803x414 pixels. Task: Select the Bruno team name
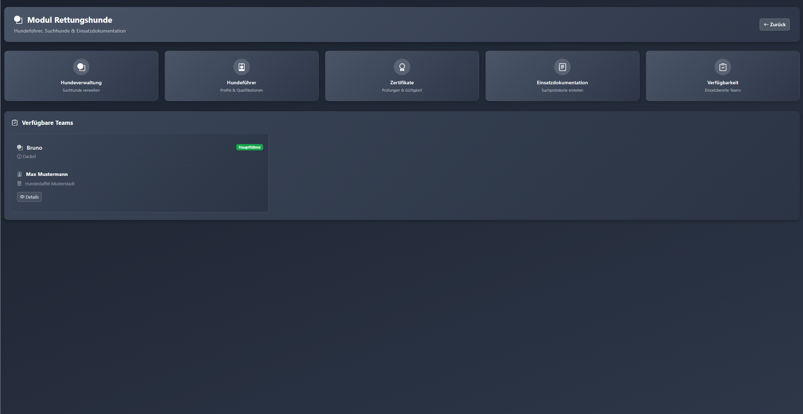tap(34, 148)
